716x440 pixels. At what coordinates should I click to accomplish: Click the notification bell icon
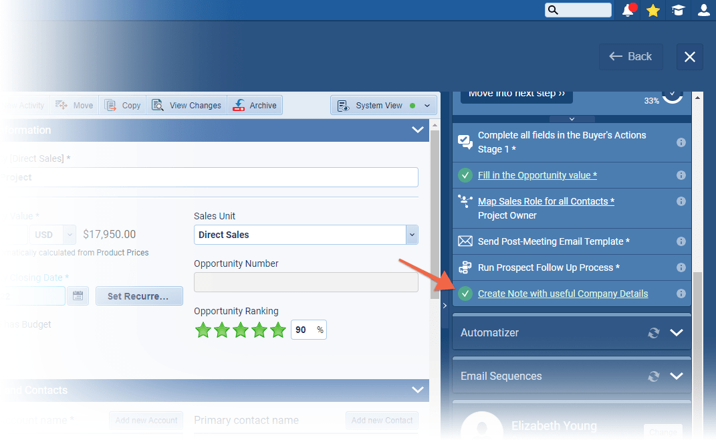pyautogui.click(x=627, y=10)
